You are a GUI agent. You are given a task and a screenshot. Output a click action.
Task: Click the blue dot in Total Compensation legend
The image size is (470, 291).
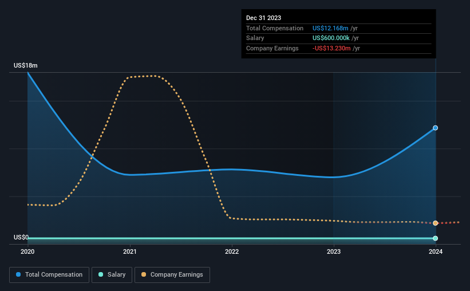18,274
